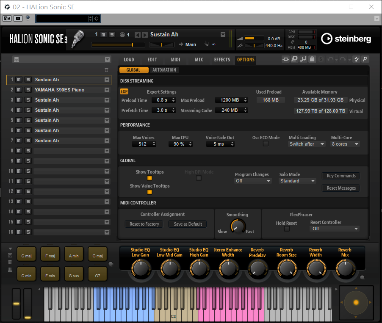Click the global insert bypass icon
382x323 pixels.
point(285,59)
